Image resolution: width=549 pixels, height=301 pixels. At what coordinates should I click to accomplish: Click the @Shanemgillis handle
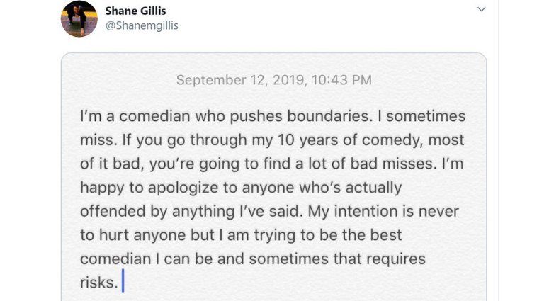[142, 25]
